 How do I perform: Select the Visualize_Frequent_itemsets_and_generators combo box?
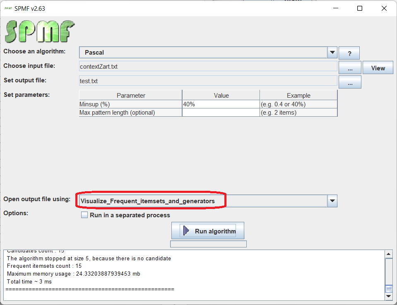(203, 201)
